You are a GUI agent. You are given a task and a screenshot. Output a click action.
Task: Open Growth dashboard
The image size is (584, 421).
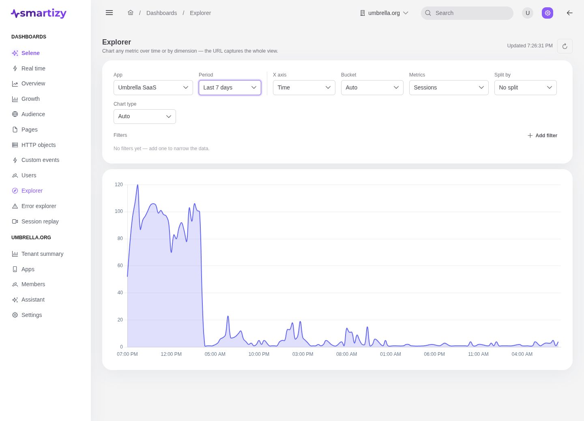coord(30,99)
